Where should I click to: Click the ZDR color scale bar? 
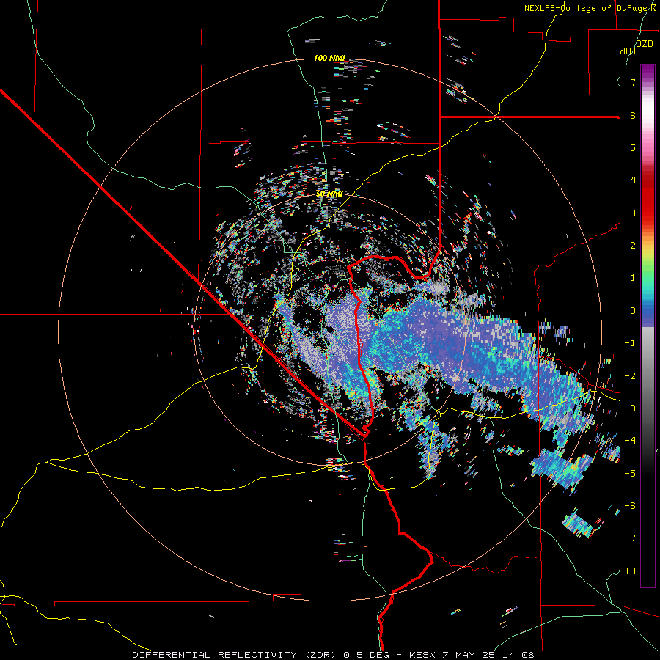pos(648,326)
